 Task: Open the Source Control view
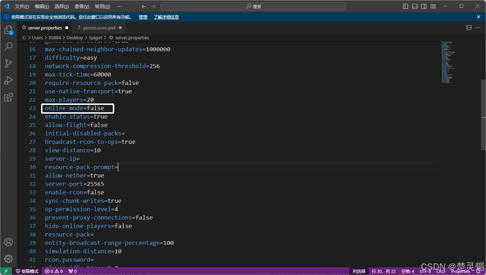8,63
